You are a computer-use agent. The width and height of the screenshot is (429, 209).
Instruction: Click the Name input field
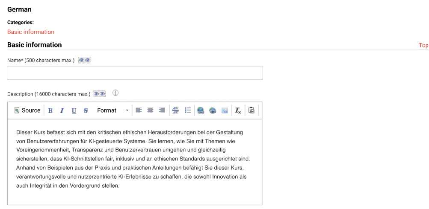coord(135,73)
